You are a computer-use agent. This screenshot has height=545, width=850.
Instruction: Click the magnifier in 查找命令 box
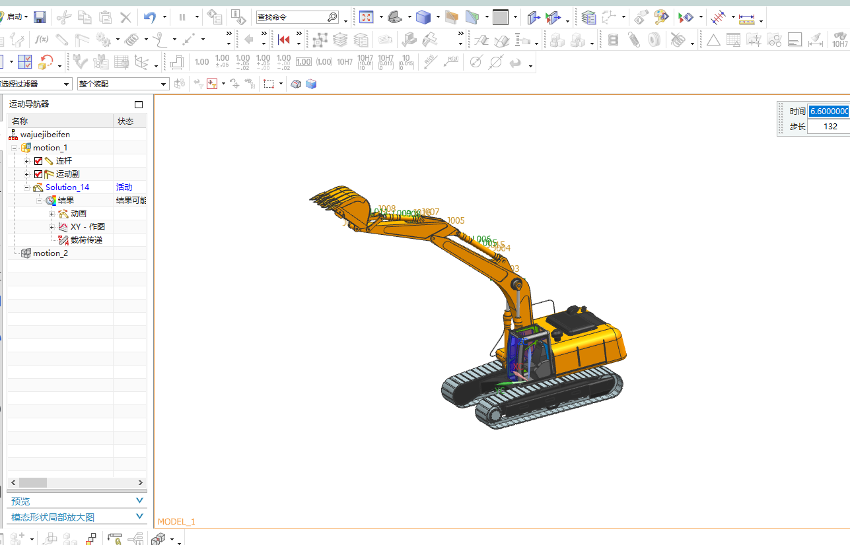point(332,17)
